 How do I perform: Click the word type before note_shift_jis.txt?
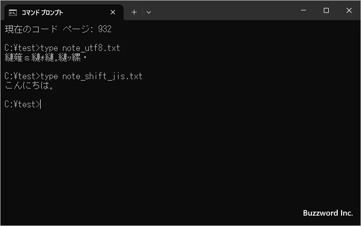tap(50, 76)
